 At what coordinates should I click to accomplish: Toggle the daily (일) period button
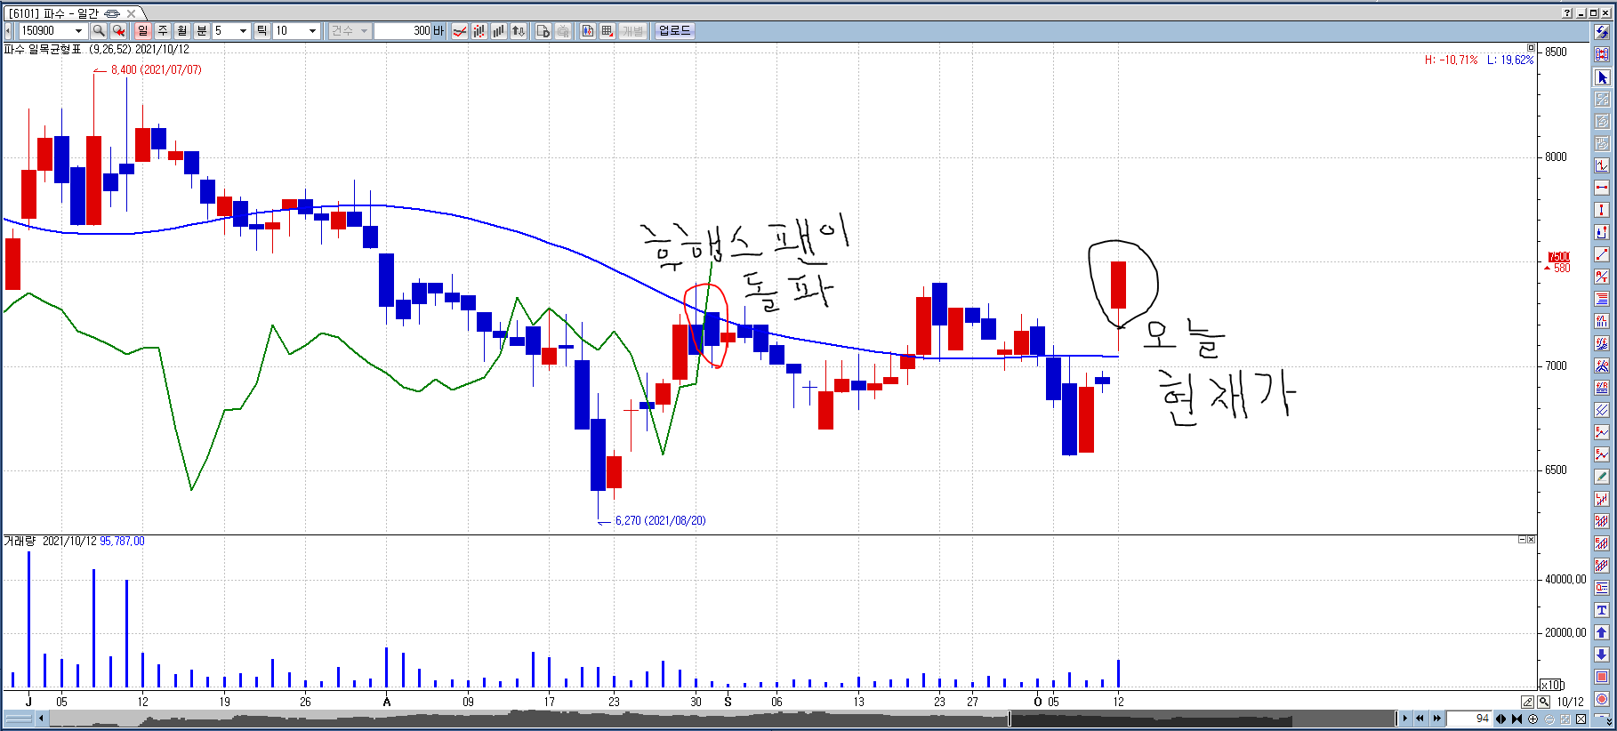(143, 31)
